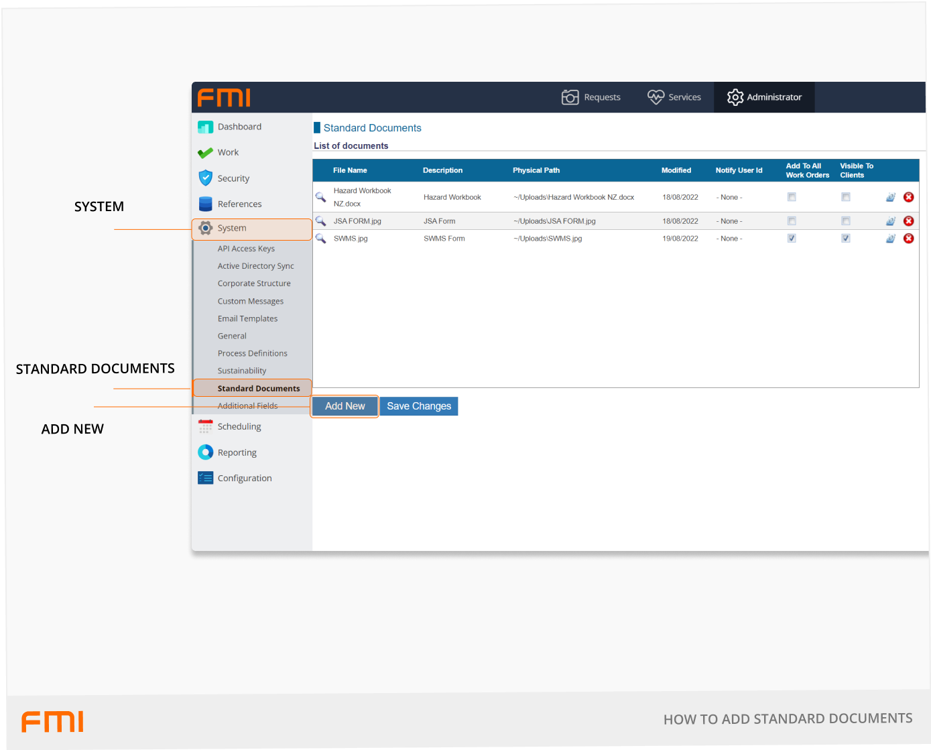931x750 pixels.
Task: Click the edit icon for Hazard Workbook row
Action: [x=890, y=197]
